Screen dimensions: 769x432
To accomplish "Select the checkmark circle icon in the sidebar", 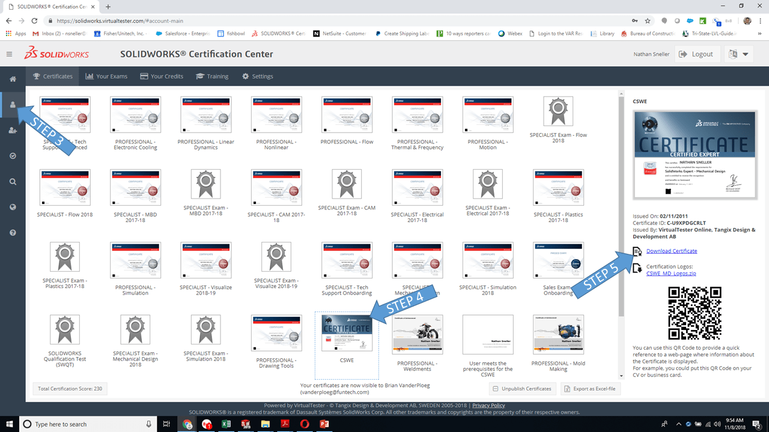I will [13, 156].
